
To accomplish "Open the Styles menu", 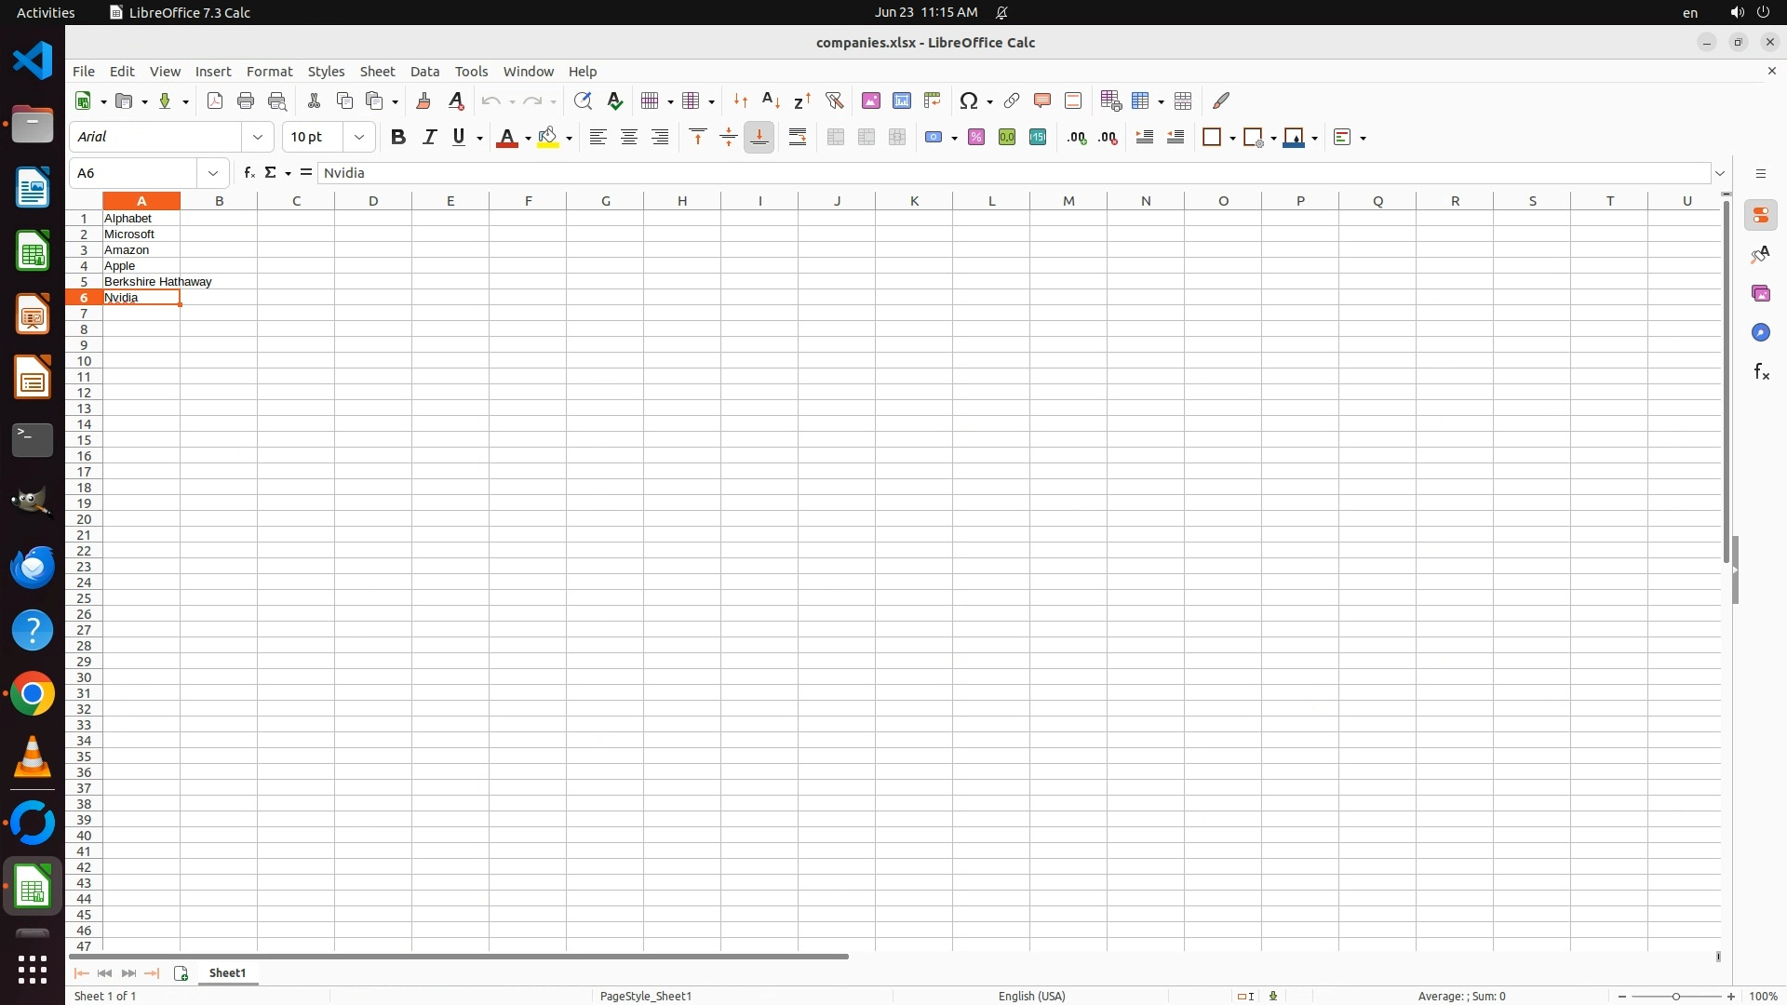I will (x=326, y=72).
